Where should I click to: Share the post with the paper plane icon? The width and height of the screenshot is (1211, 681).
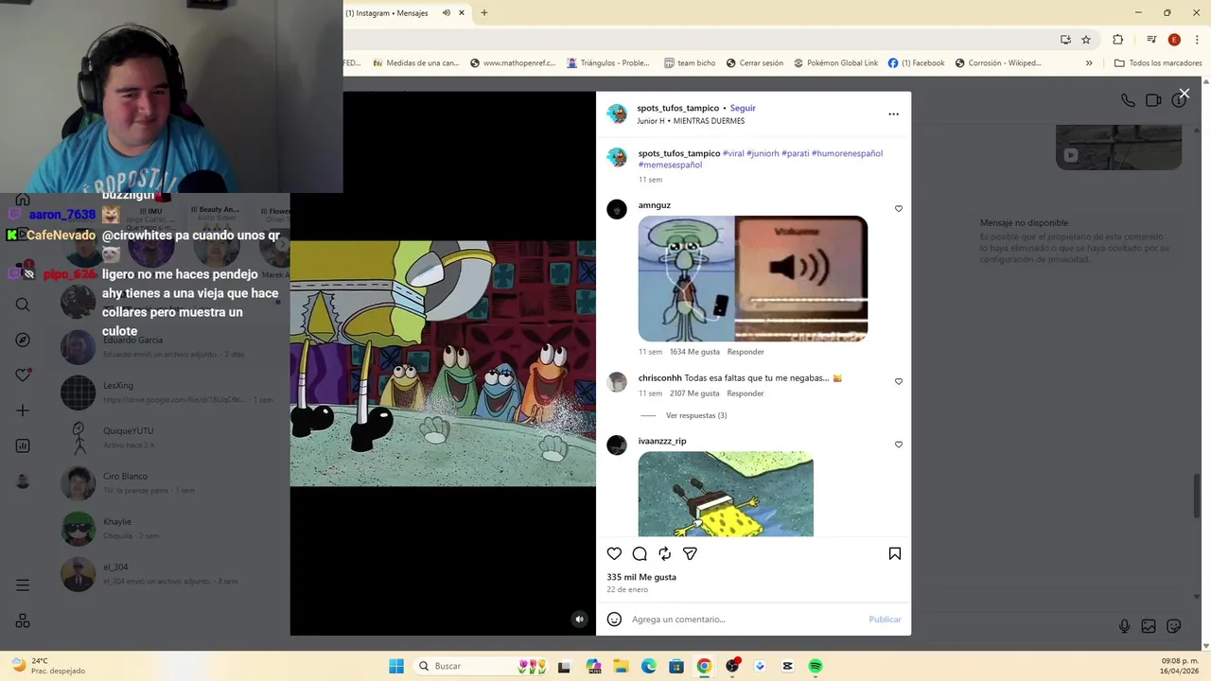tap(690, 554)
